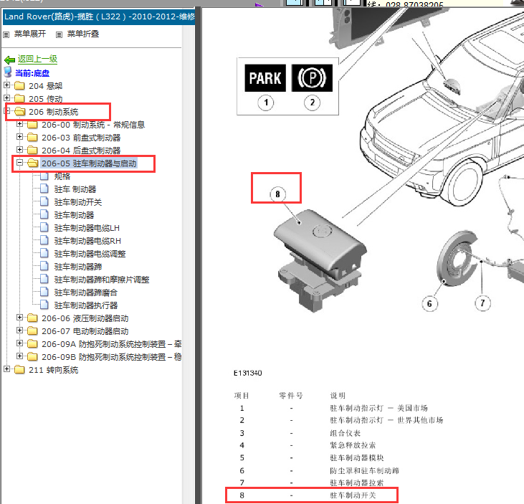This screenshot has width=524, height=504.
Task: Open the 驻车制动器电缆LH document
Action: click(87, 228)
